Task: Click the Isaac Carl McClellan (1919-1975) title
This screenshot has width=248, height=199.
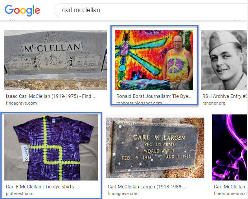Action: (51, 96)
